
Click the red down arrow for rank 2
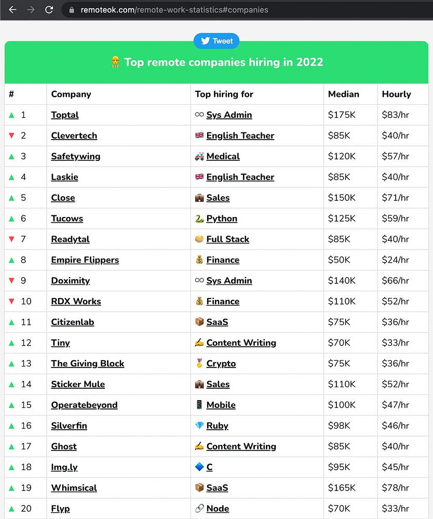(x=11, y=135)
